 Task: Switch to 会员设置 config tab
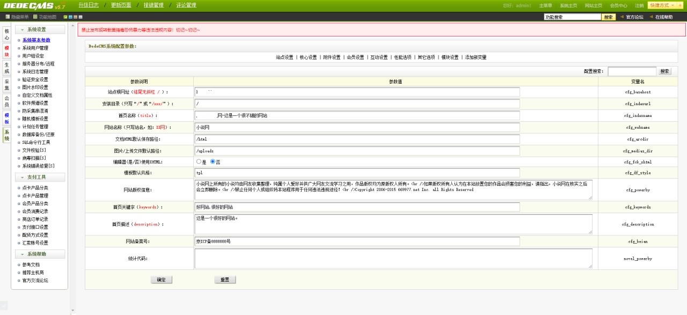pyautogui.click(x=355, y=57)
